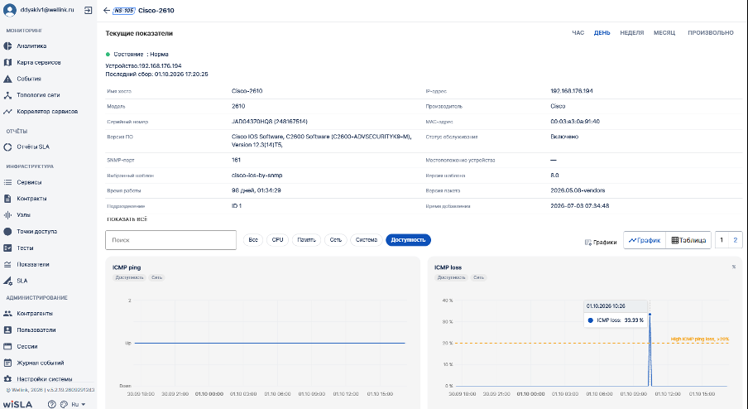Click IP address 192.168.176.194 value
The width and height of the screenshot is (748, 409).
[572, 91]
